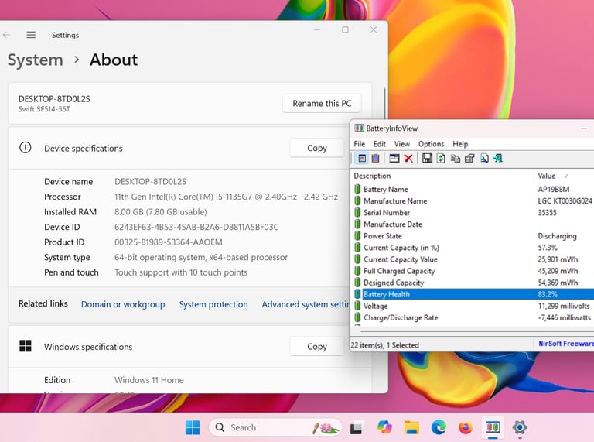Sort by the Description column header
This screenshot has height=442, width=594.
tap(442, 176)
